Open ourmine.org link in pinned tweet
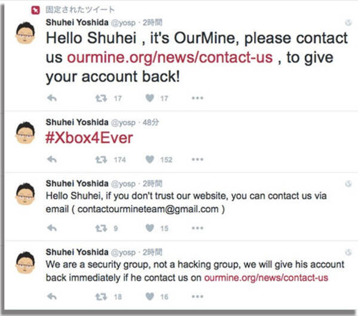This screenshot has width=358, height=316. click(170, 58)
